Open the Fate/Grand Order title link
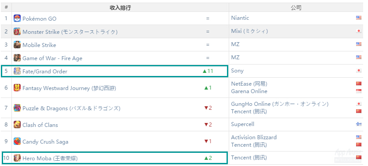 tap(45, 71)
